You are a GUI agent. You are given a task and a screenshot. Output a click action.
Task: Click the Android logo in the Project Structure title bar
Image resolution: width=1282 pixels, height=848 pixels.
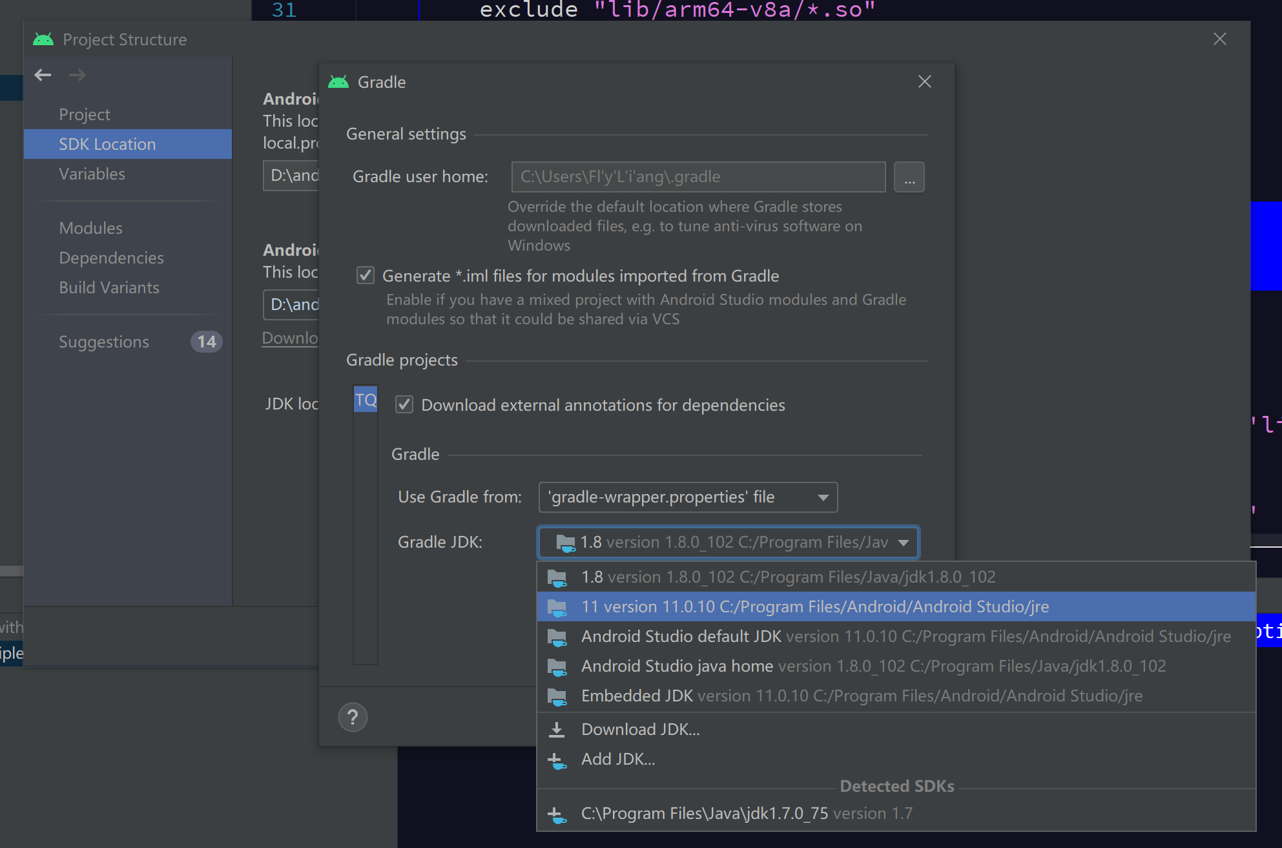click(43, 39)
